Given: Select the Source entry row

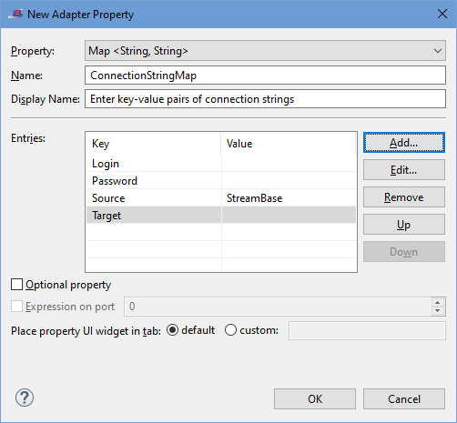Looking at the screenshot, I should click(221, 198).
